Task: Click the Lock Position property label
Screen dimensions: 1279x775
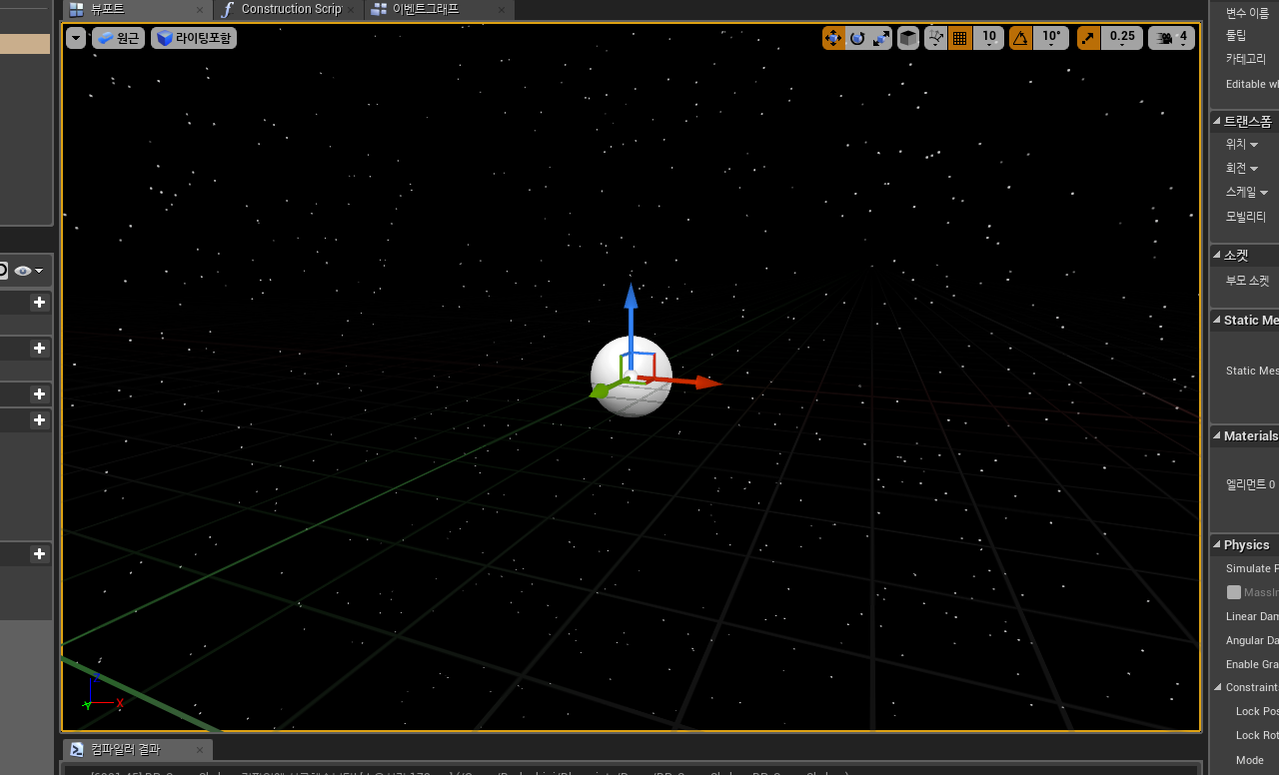Action: click(1257, 711)
